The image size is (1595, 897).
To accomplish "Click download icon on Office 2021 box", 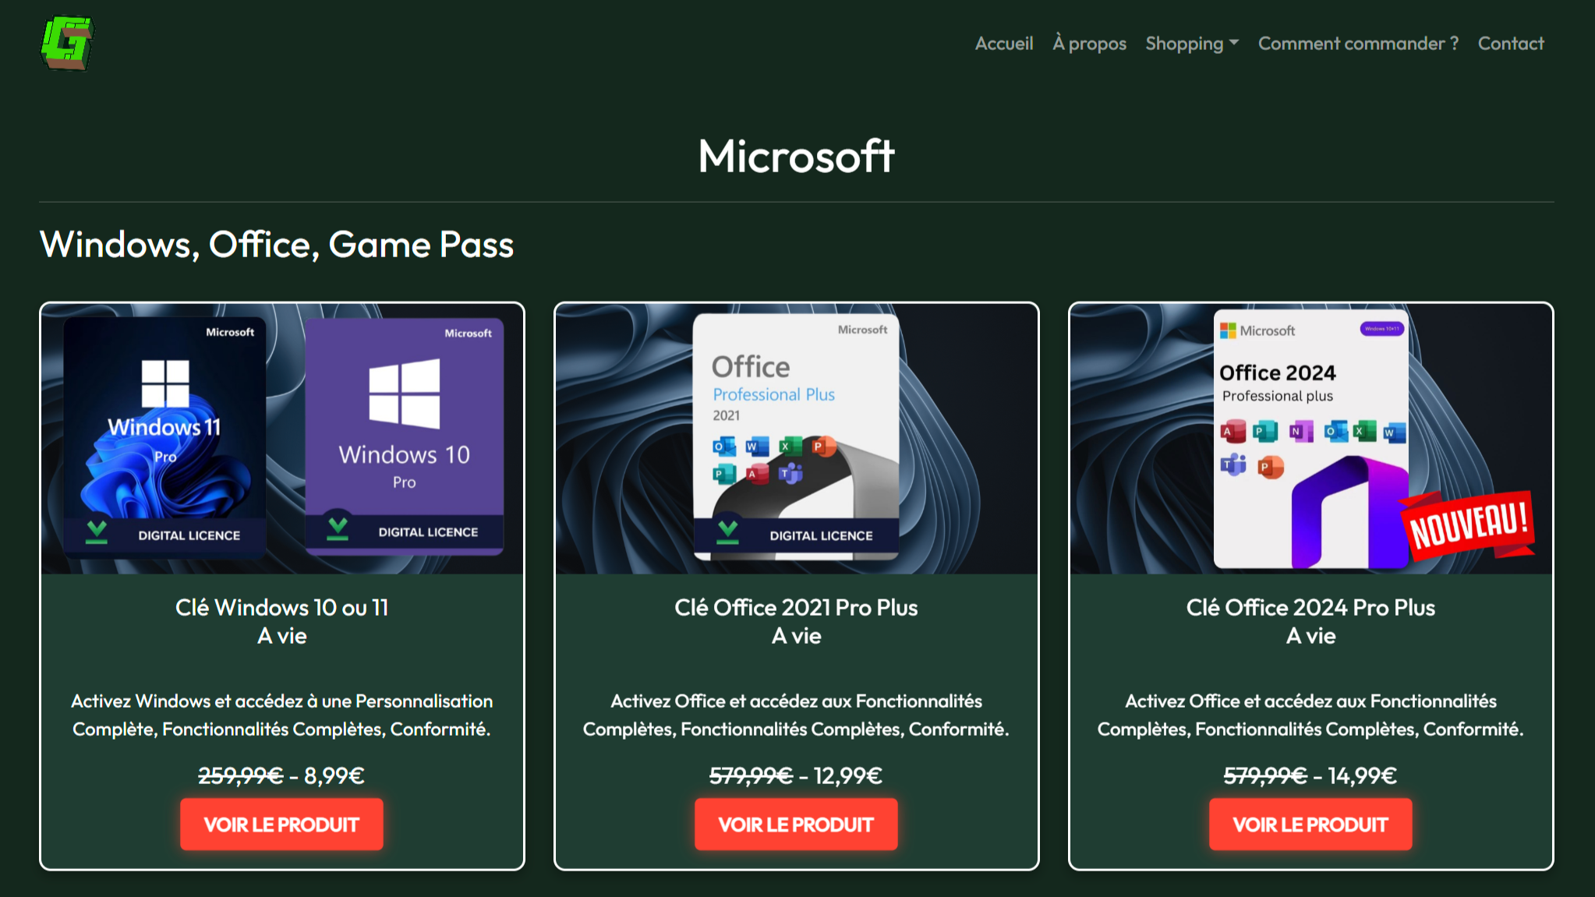I will [x=727, y=531].
